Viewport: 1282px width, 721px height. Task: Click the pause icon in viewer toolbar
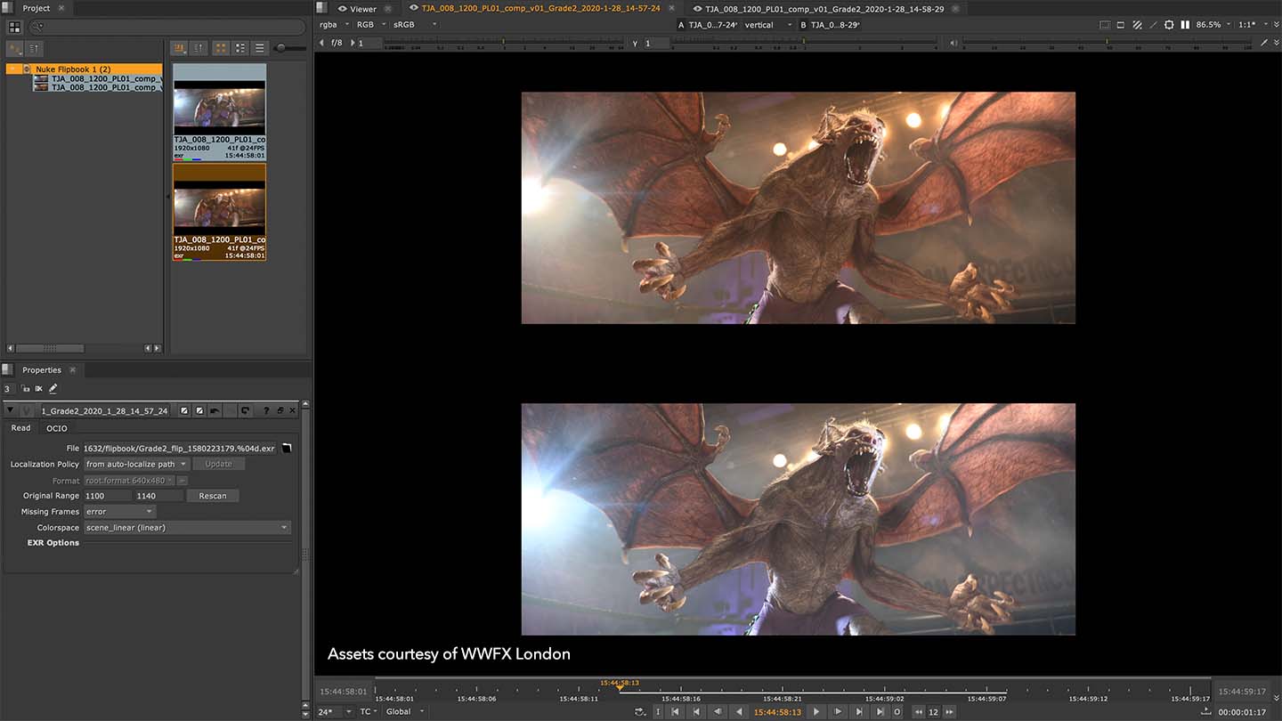(x=1185, y=25)
